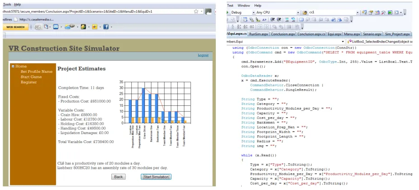Select Start Game in the sidebar

(x=31, y=77)
